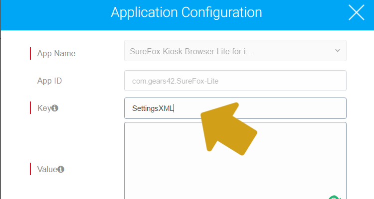This screenshot has width=374, height=199.
Task: Click inside the large Value text area
Action: point(235,159)
